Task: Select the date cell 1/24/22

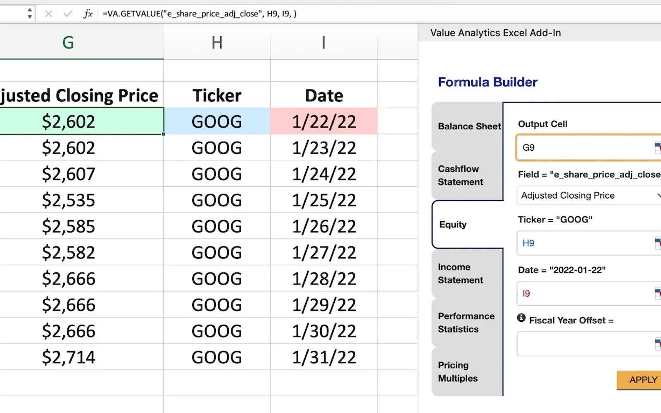Action: tap(324, 174)
